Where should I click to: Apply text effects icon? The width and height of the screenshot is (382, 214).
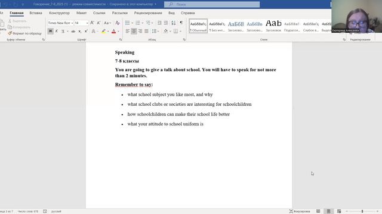point(93,31)
